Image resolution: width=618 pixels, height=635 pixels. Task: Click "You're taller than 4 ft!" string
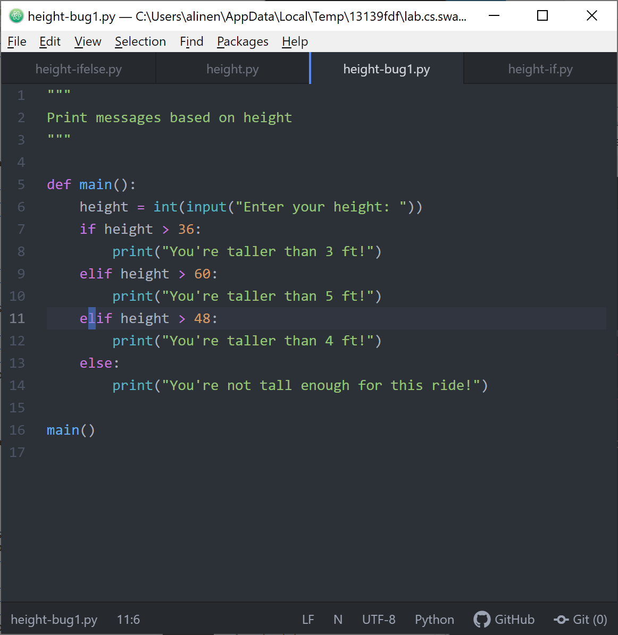tap(268, 341)
